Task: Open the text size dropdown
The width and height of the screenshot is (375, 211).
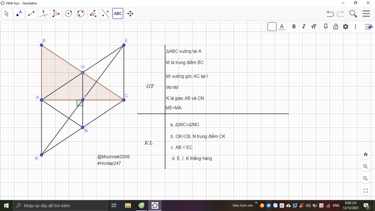Action: coord(314,26)
